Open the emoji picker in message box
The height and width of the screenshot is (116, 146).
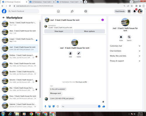[99, 106]
